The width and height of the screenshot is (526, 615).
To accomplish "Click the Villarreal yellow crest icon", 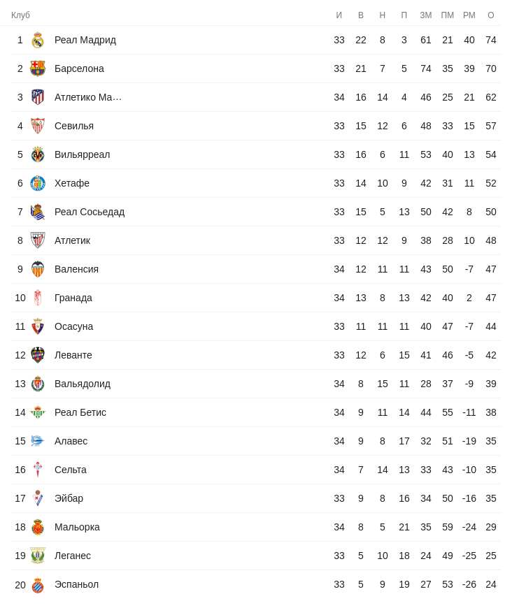I will coord(38,154).
